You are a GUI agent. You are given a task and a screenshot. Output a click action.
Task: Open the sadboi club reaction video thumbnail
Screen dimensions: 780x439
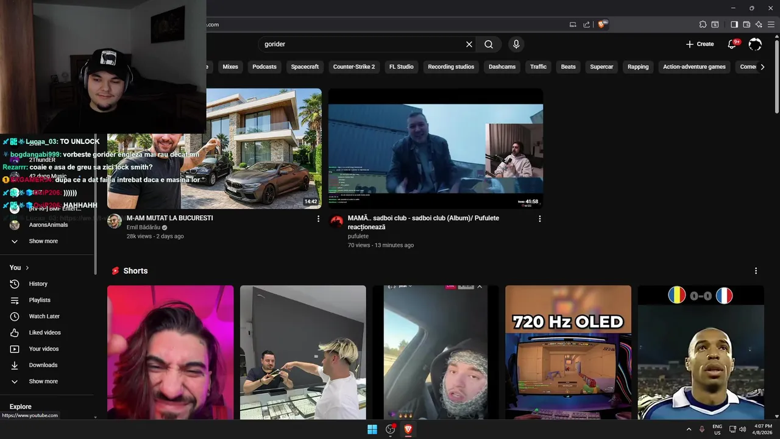click(x=436, y=149)
